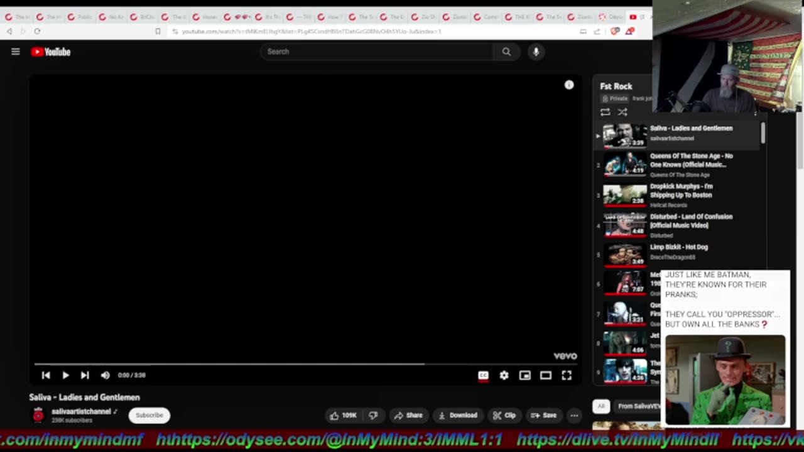Focus the YouTube Search field

(x=377, y=51)
